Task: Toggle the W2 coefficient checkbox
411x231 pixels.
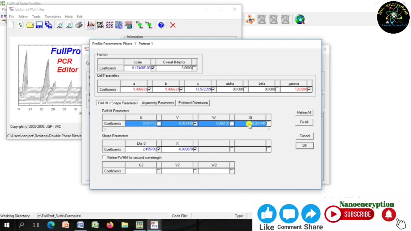Action: point(232,171)
